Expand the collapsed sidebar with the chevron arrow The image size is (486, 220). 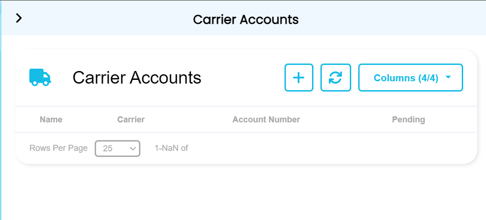(19, 18)
